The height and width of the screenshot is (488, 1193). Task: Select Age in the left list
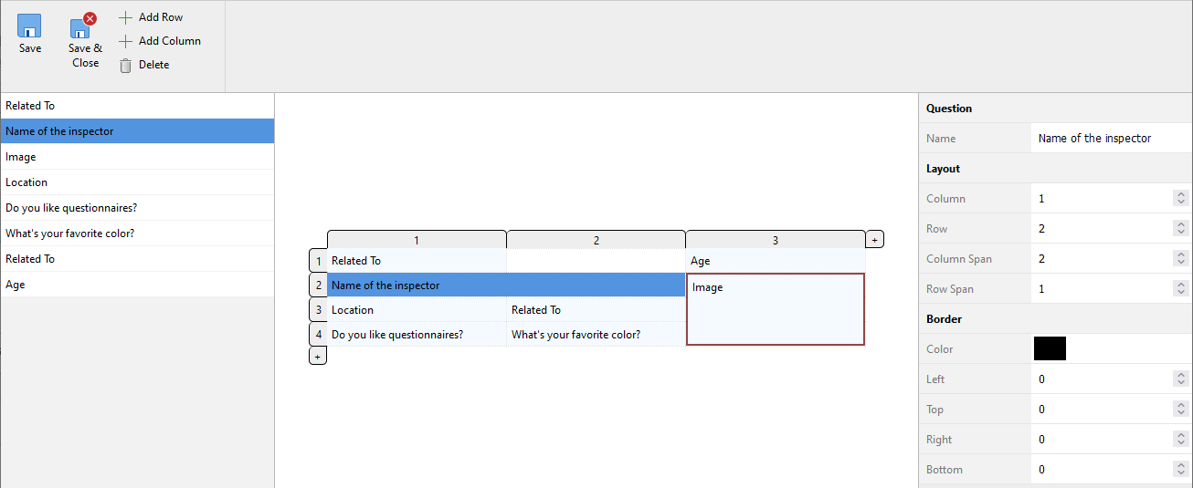16,285
